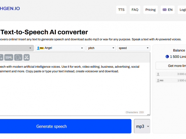This screenshot has height=139, width=186.
Task: Open the FAQ page
Action: [x=135, y=10]
